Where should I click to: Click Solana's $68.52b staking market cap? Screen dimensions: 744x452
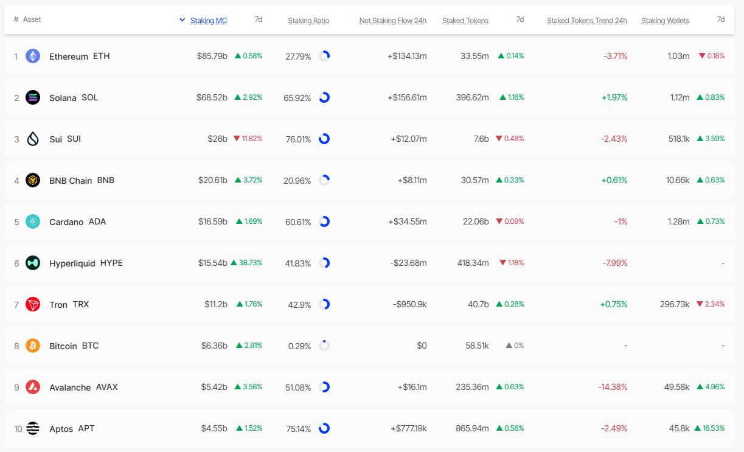(x=212, y=97)
